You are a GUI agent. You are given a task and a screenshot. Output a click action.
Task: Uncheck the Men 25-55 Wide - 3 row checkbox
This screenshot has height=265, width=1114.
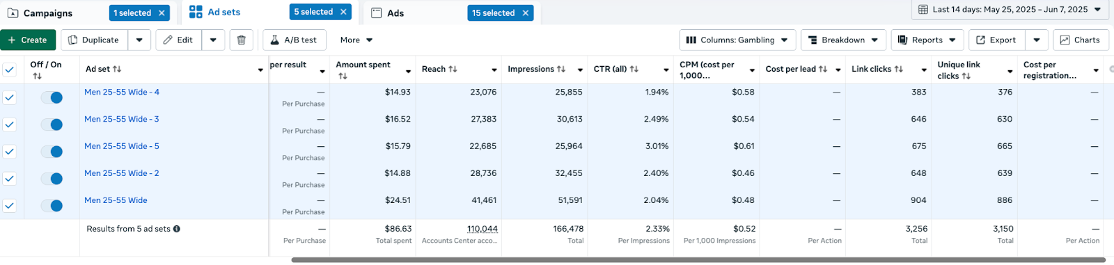pos(10,125)
